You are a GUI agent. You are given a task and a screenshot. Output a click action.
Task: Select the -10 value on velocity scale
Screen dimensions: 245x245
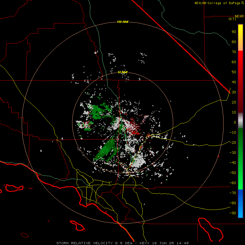coord(233,133)
